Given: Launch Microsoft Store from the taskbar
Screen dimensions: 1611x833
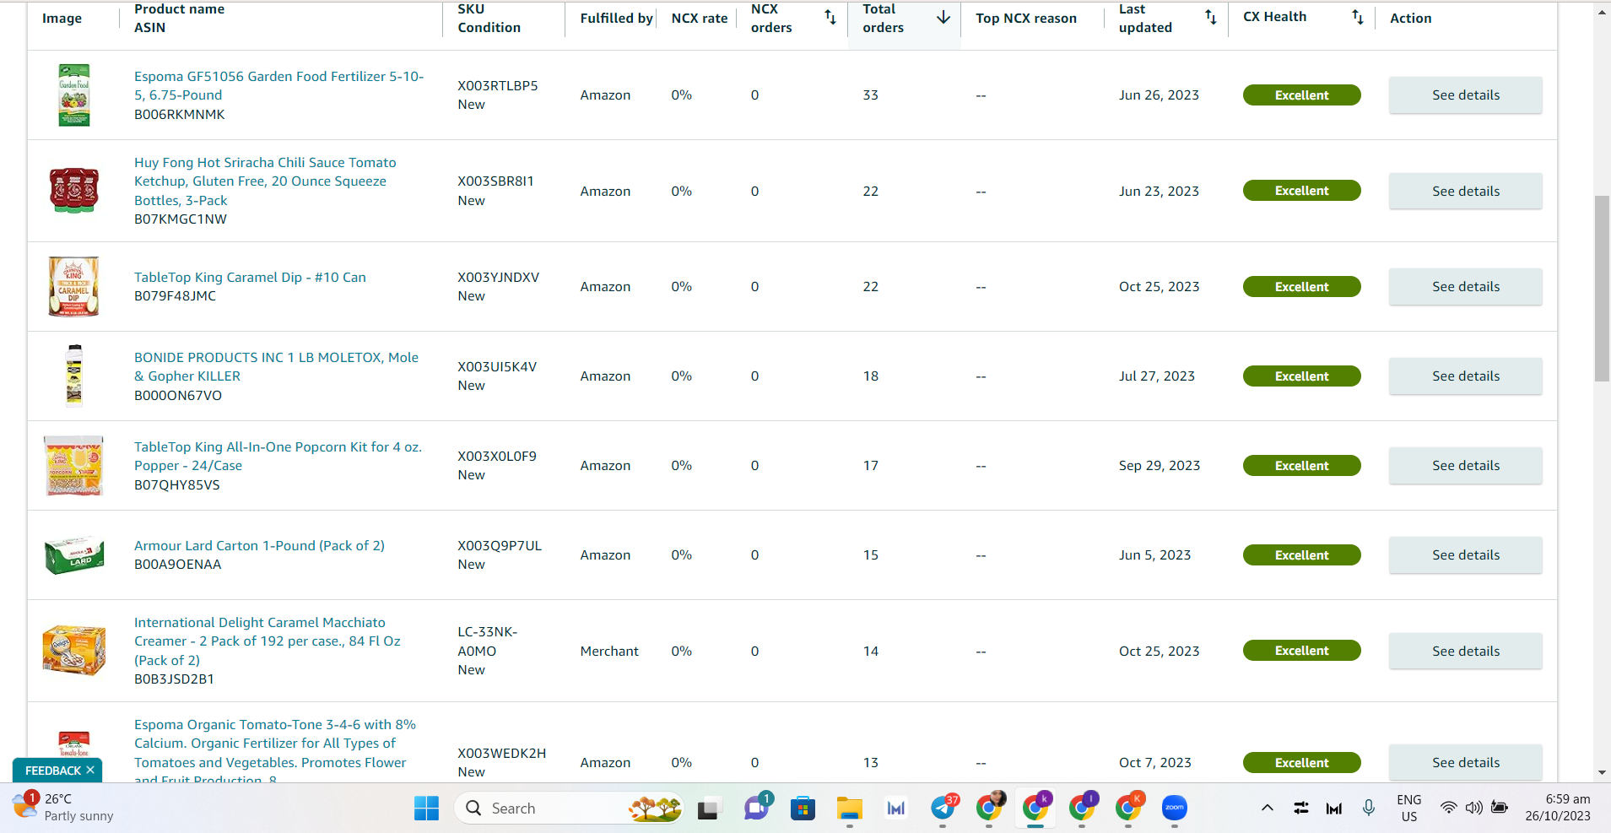Looking at the screenshot, I should click(803, 809).
